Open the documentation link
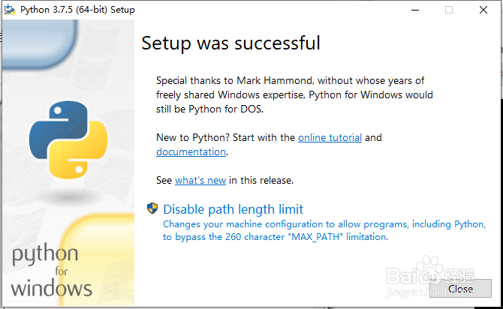 (191, 151)
